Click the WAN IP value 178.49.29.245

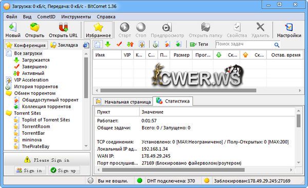coord(156,156)
